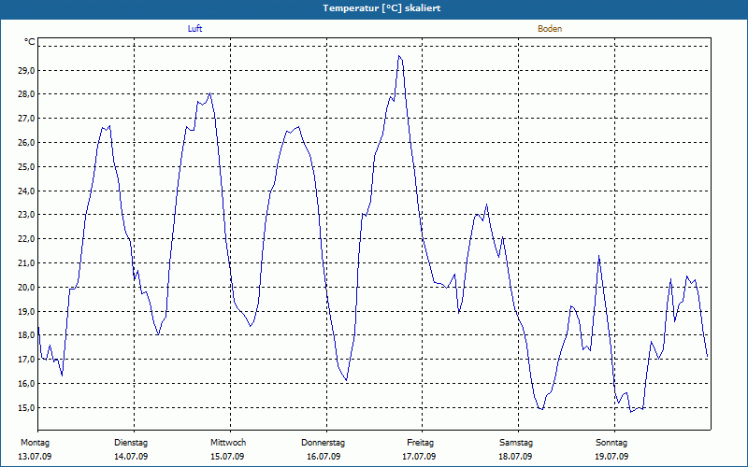Click the date 16.07.09
This screenshot has width=748, height=467.
(x=324, y=457)
